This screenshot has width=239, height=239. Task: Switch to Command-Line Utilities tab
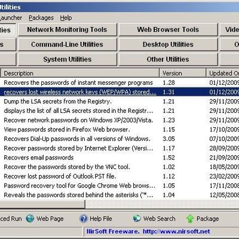point(68,44)
